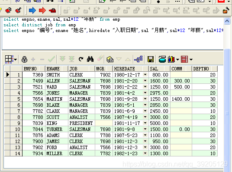Click the blue right-arrow toolbar icon

[32, 10]
